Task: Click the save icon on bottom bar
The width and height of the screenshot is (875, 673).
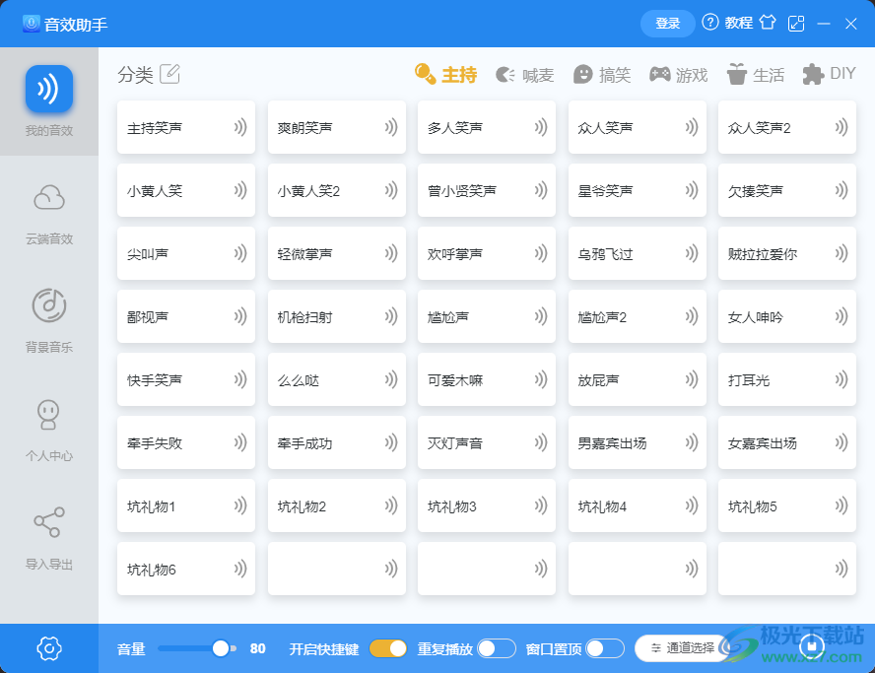Action: [810, 648]
